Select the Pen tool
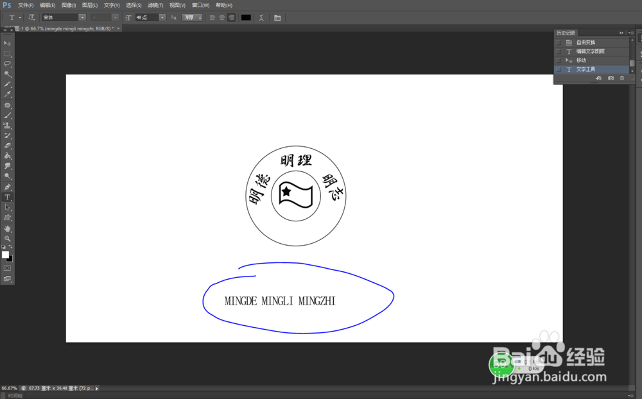This screenshot has width=642, height=399. [x=7, y=187]
